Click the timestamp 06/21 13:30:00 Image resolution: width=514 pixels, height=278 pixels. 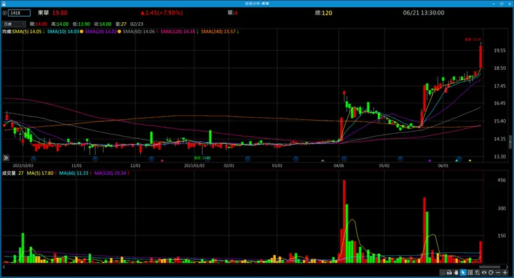424,12
